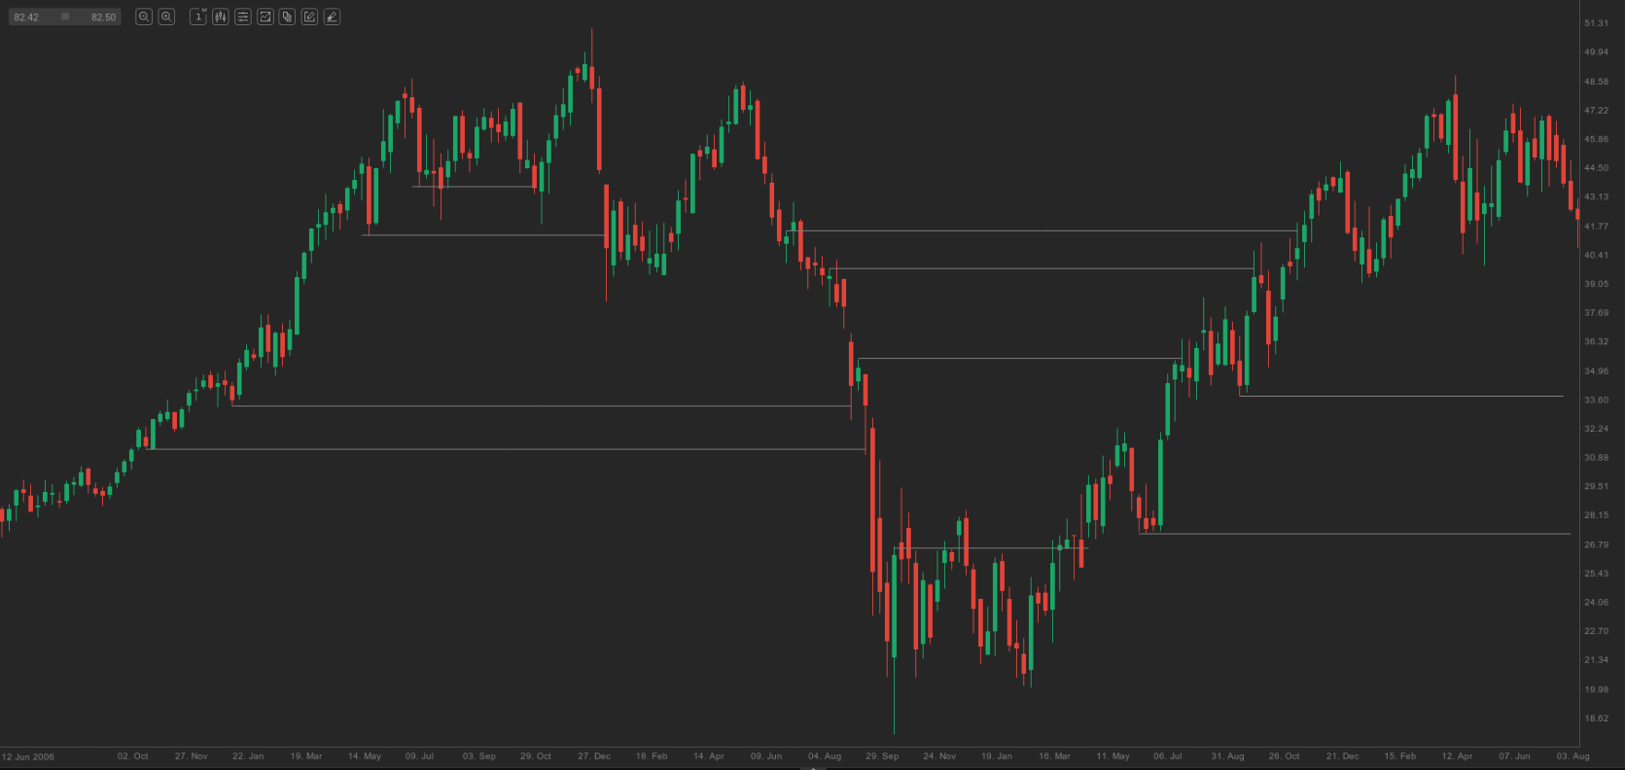Click the zoom out magnifier icon
The height and width of the screenshot is (770, 1625).
point(144,17)
